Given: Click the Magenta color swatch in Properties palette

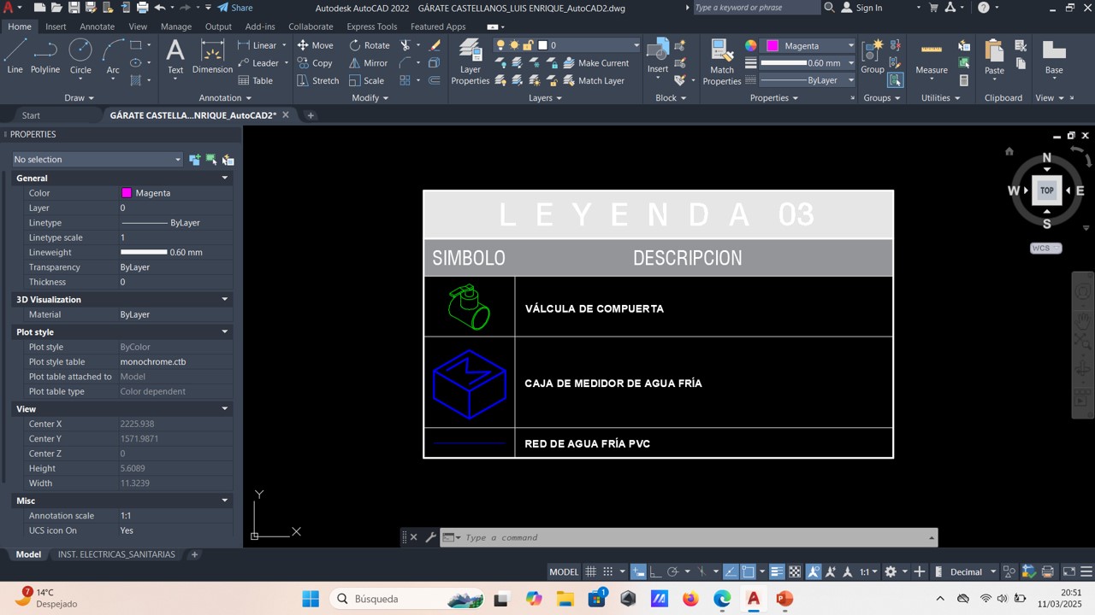Looking at the screenshot, I should (127, 193).
